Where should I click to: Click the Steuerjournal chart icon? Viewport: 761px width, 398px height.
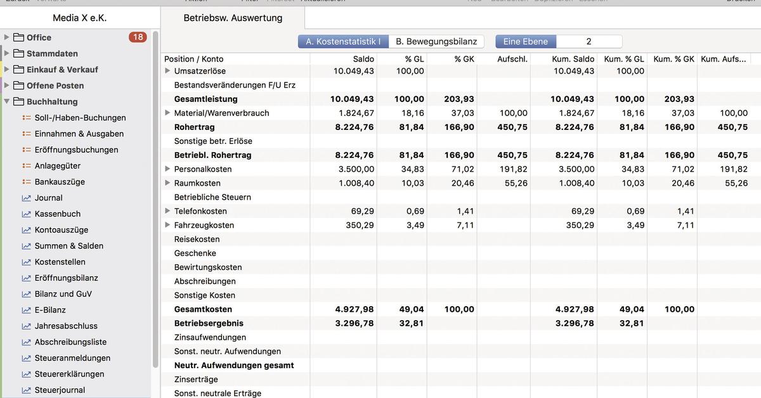(27, 390)
